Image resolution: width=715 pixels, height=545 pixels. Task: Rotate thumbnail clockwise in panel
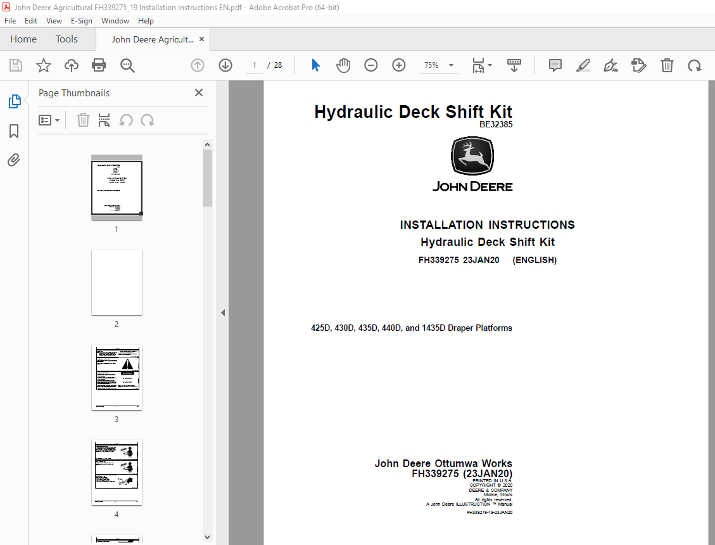148,120
